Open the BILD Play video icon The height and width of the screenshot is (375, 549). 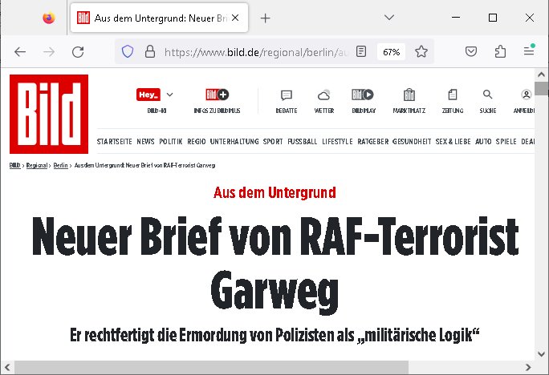pyautogui.click(x=363, y=95)
